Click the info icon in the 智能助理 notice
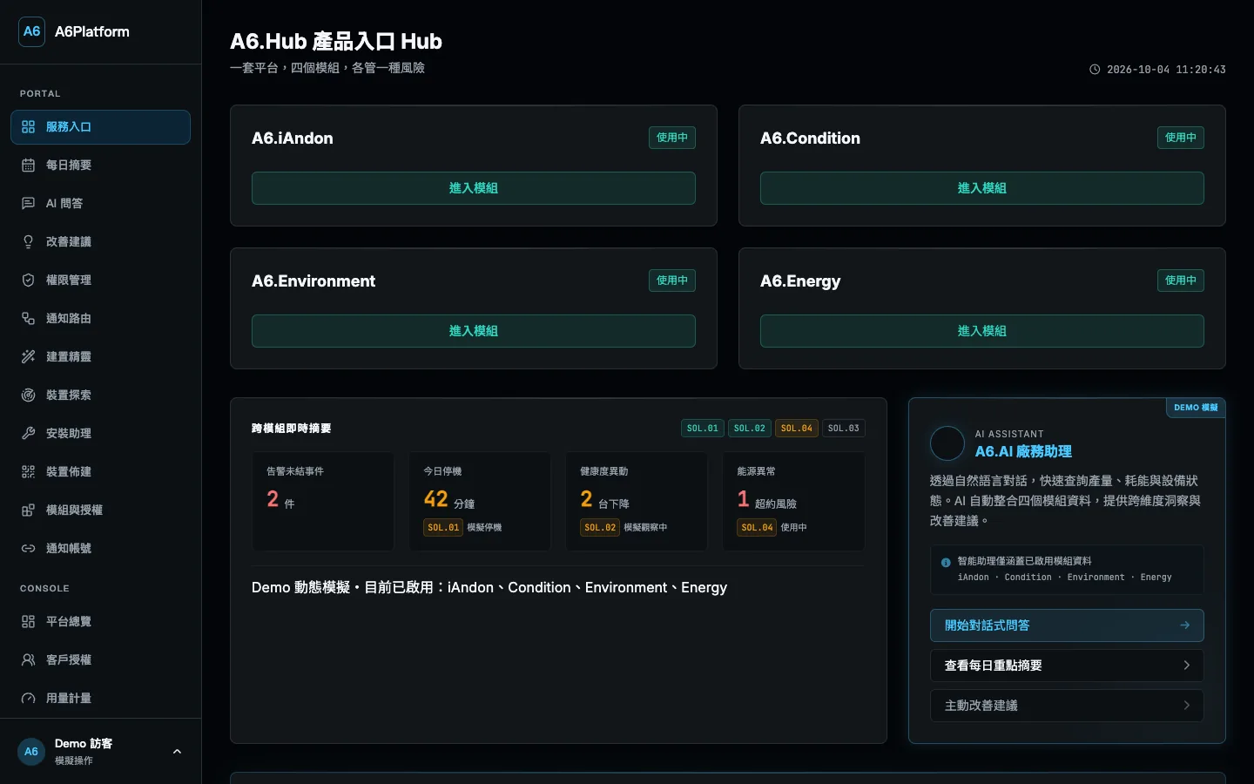Screen dimensions: 1254x784 point(946,563)
